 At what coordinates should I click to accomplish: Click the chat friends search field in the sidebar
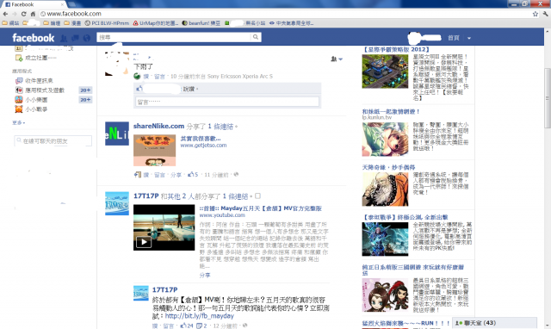pos(53,141)
